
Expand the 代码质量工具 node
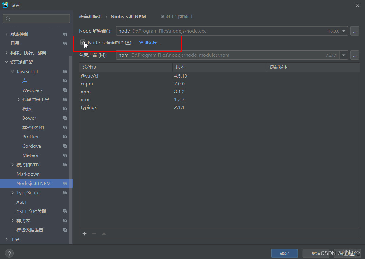tap(19, 99)
